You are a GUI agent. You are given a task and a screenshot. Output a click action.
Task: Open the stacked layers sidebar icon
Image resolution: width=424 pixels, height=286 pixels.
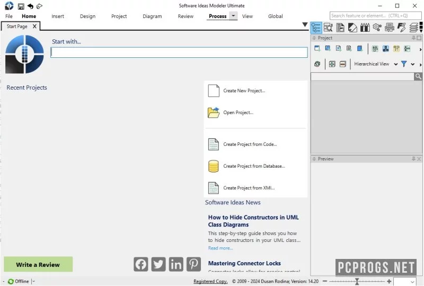pos(413,28)
